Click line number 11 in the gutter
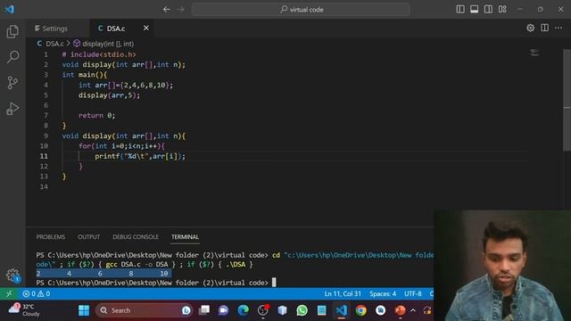 (44, 156)
